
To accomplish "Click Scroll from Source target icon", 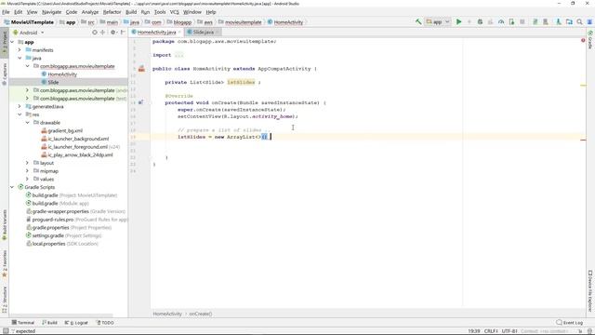I will [95, 33].
